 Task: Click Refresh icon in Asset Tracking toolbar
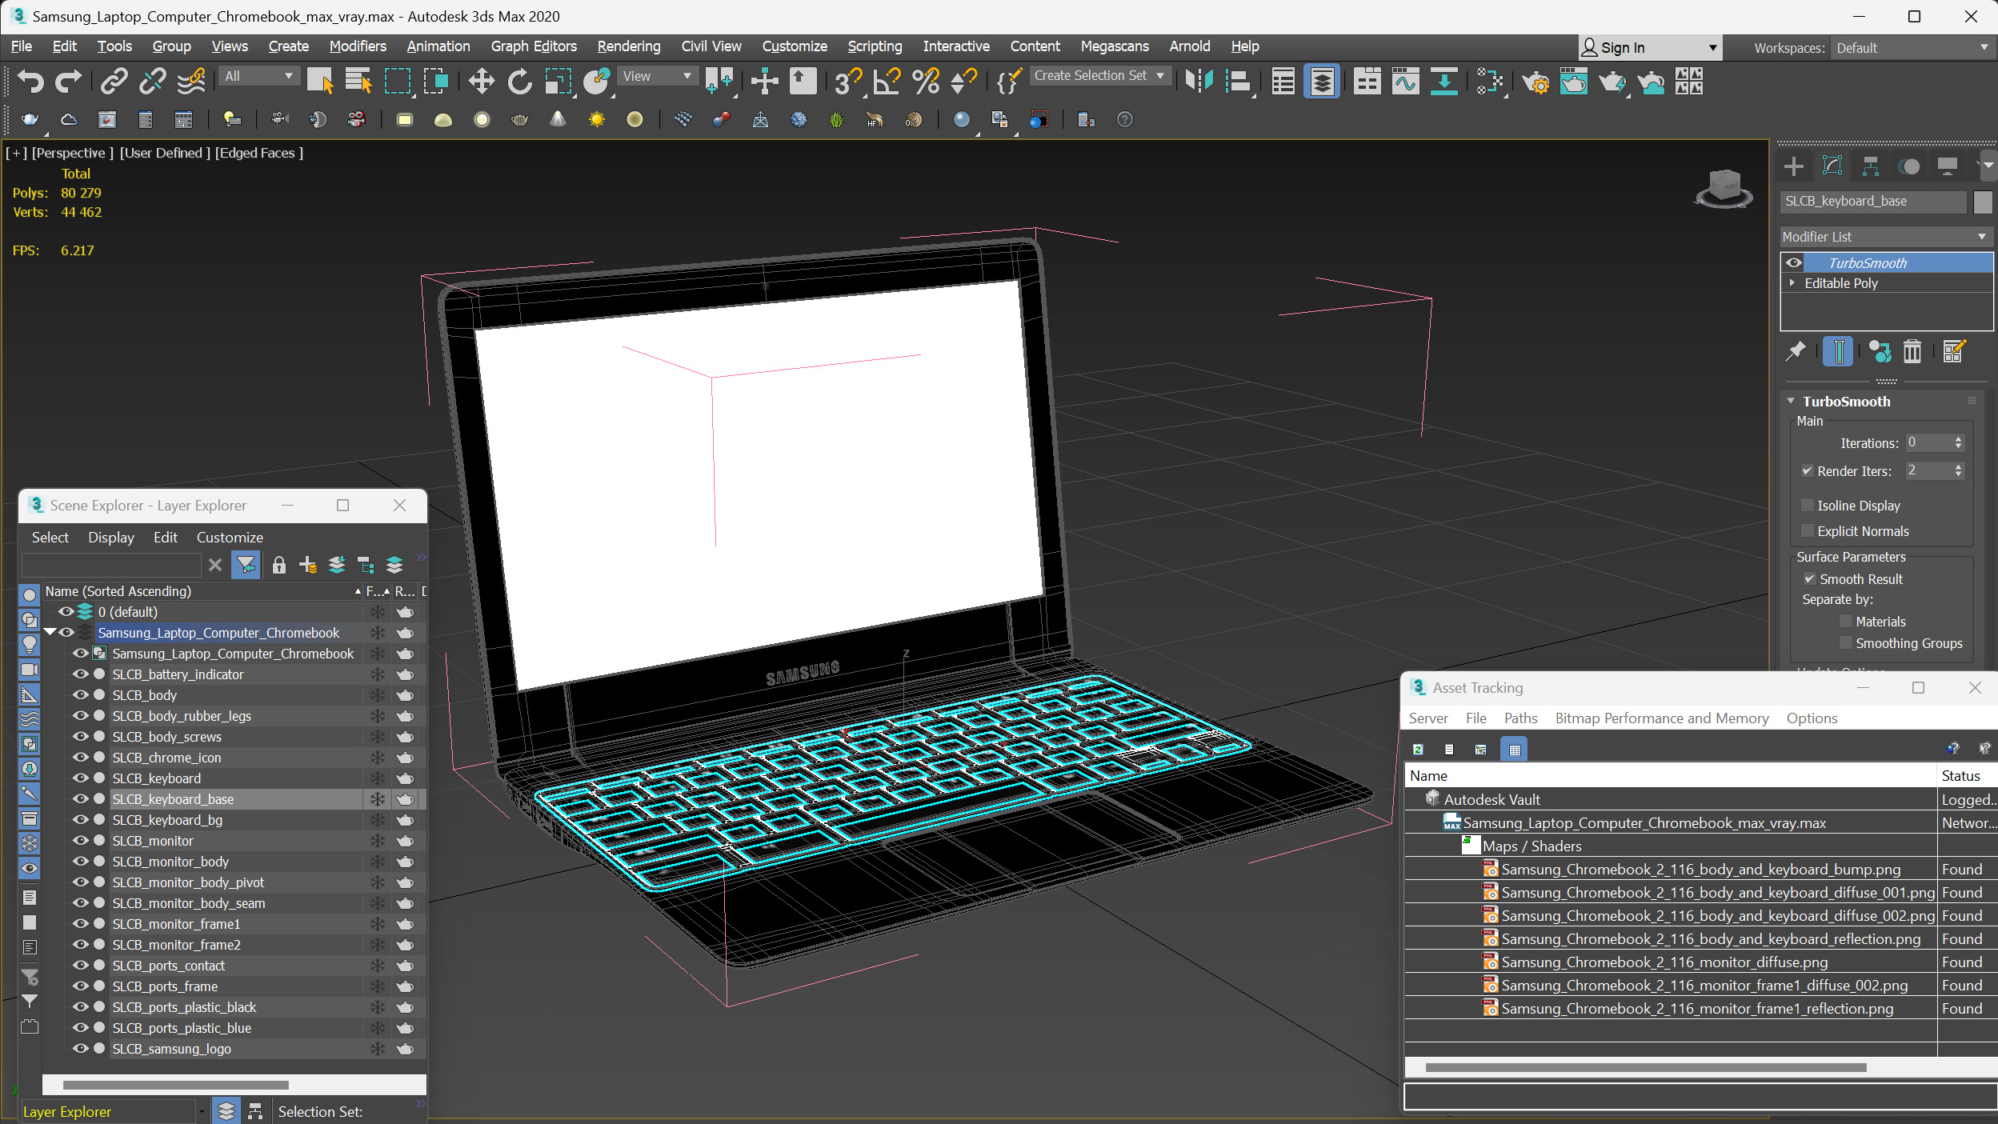pos(1418,750)
